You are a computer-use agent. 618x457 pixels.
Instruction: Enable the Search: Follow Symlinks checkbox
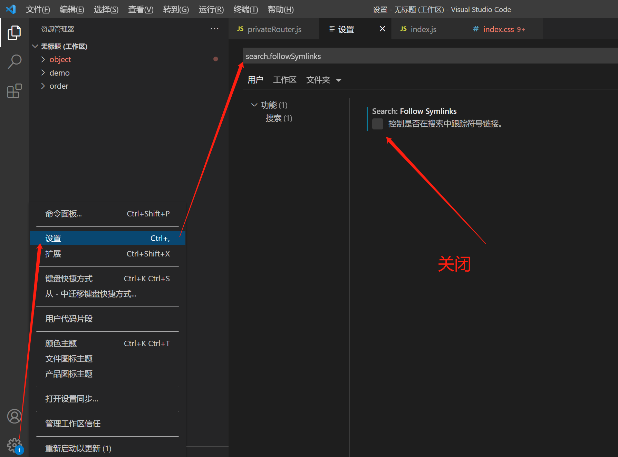pyautogui.click(x=377, y=124)
